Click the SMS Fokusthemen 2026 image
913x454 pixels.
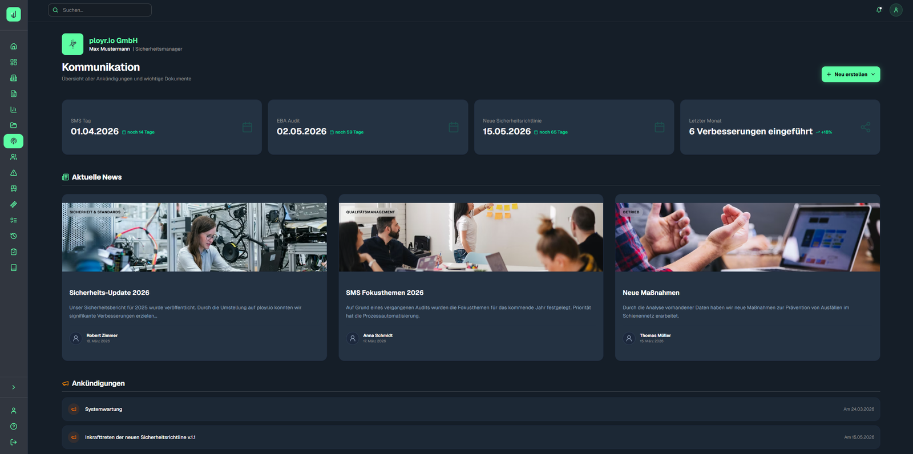point(471,237)
